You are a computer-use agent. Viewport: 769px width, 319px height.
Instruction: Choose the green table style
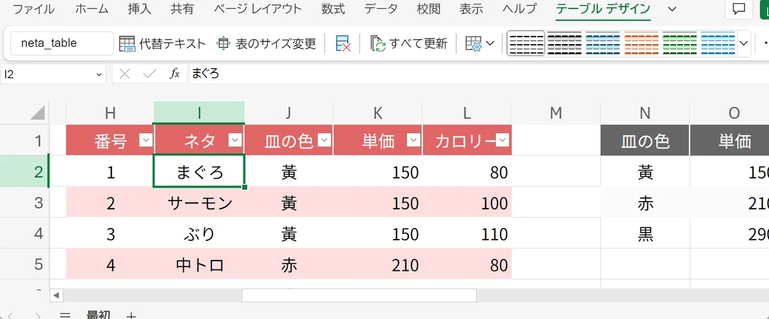(679, 44)
